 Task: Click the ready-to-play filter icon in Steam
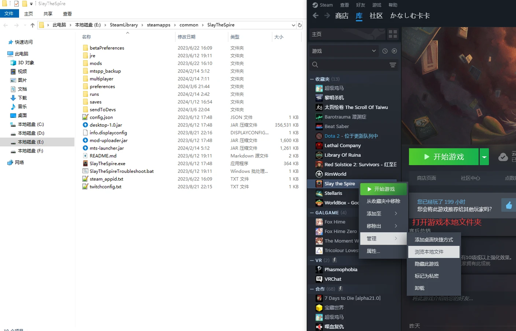(394, 51)
